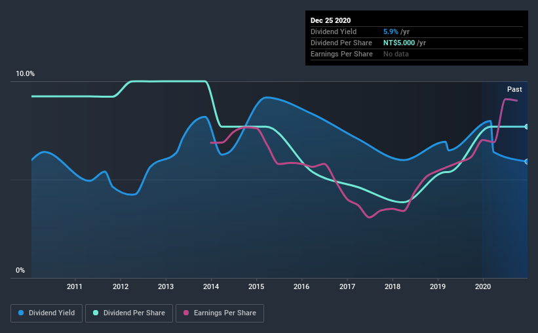This screenshot has height=333, width=538.
Task: Click the 5.9% dividend yield value
Action: click(x=391, y=31)
